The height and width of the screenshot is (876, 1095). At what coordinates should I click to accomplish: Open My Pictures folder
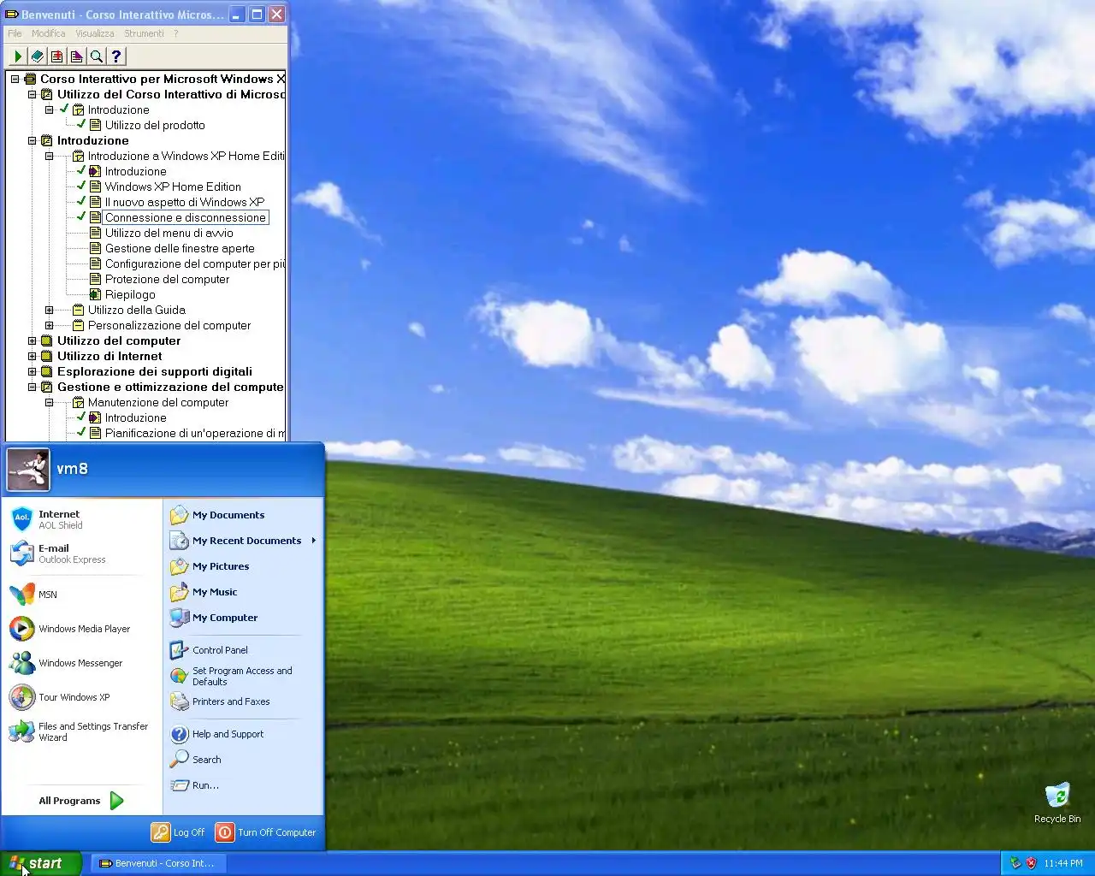click(244, 566)
